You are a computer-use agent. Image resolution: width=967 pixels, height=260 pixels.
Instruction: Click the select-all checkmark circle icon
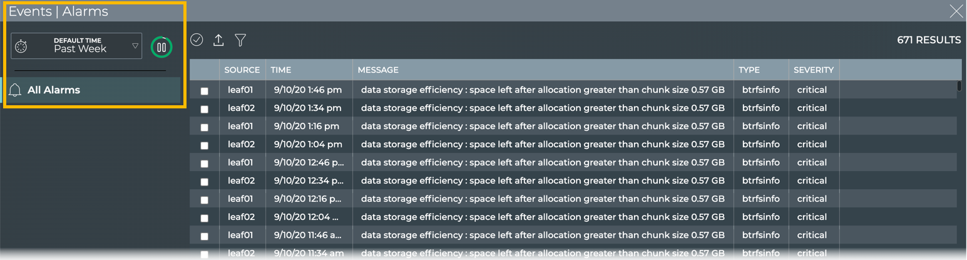tap(197, 40)
